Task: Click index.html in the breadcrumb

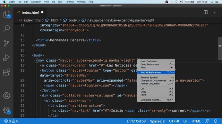Action: [x=32, y=20]
